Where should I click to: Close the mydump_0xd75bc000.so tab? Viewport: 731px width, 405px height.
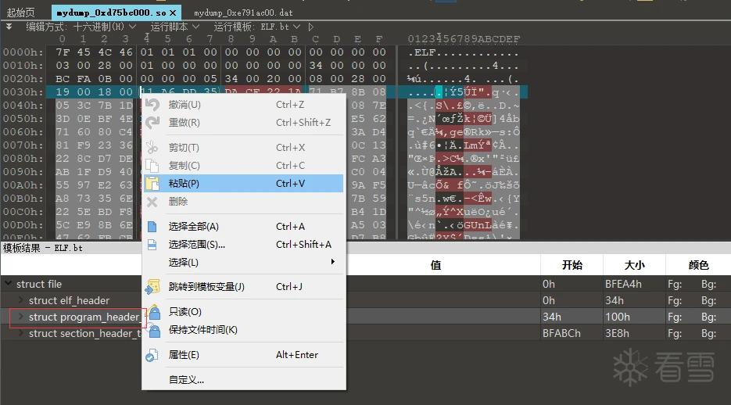pyautogui.click(x=173, y=13)
